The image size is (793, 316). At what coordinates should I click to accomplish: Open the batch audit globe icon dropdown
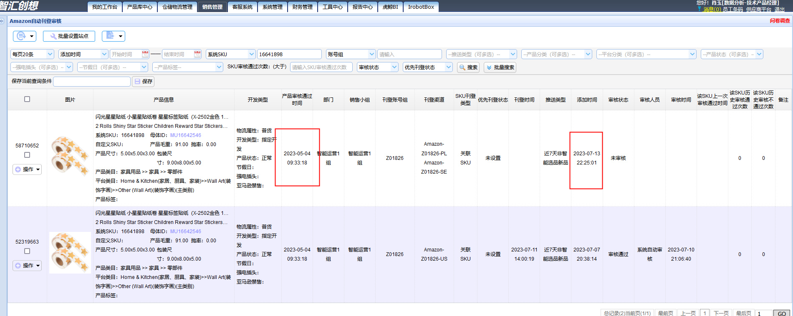point(25,36)
